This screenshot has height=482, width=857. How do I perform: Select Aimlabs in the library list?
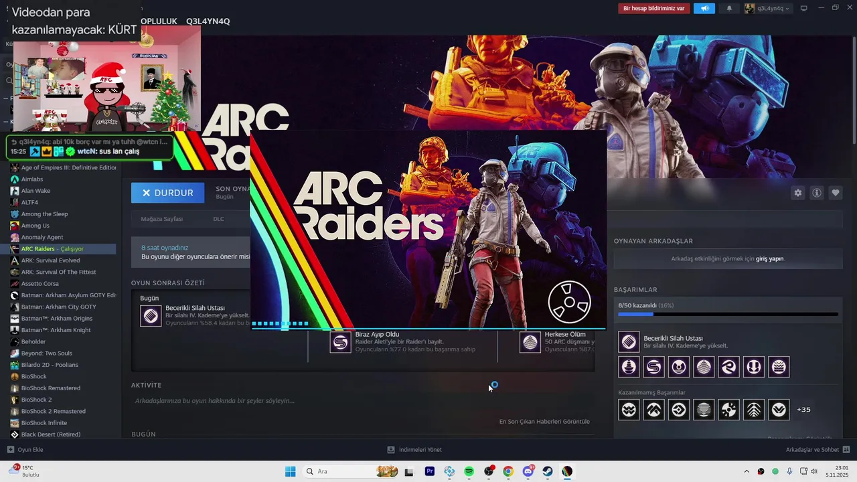[x=63, y=179]
